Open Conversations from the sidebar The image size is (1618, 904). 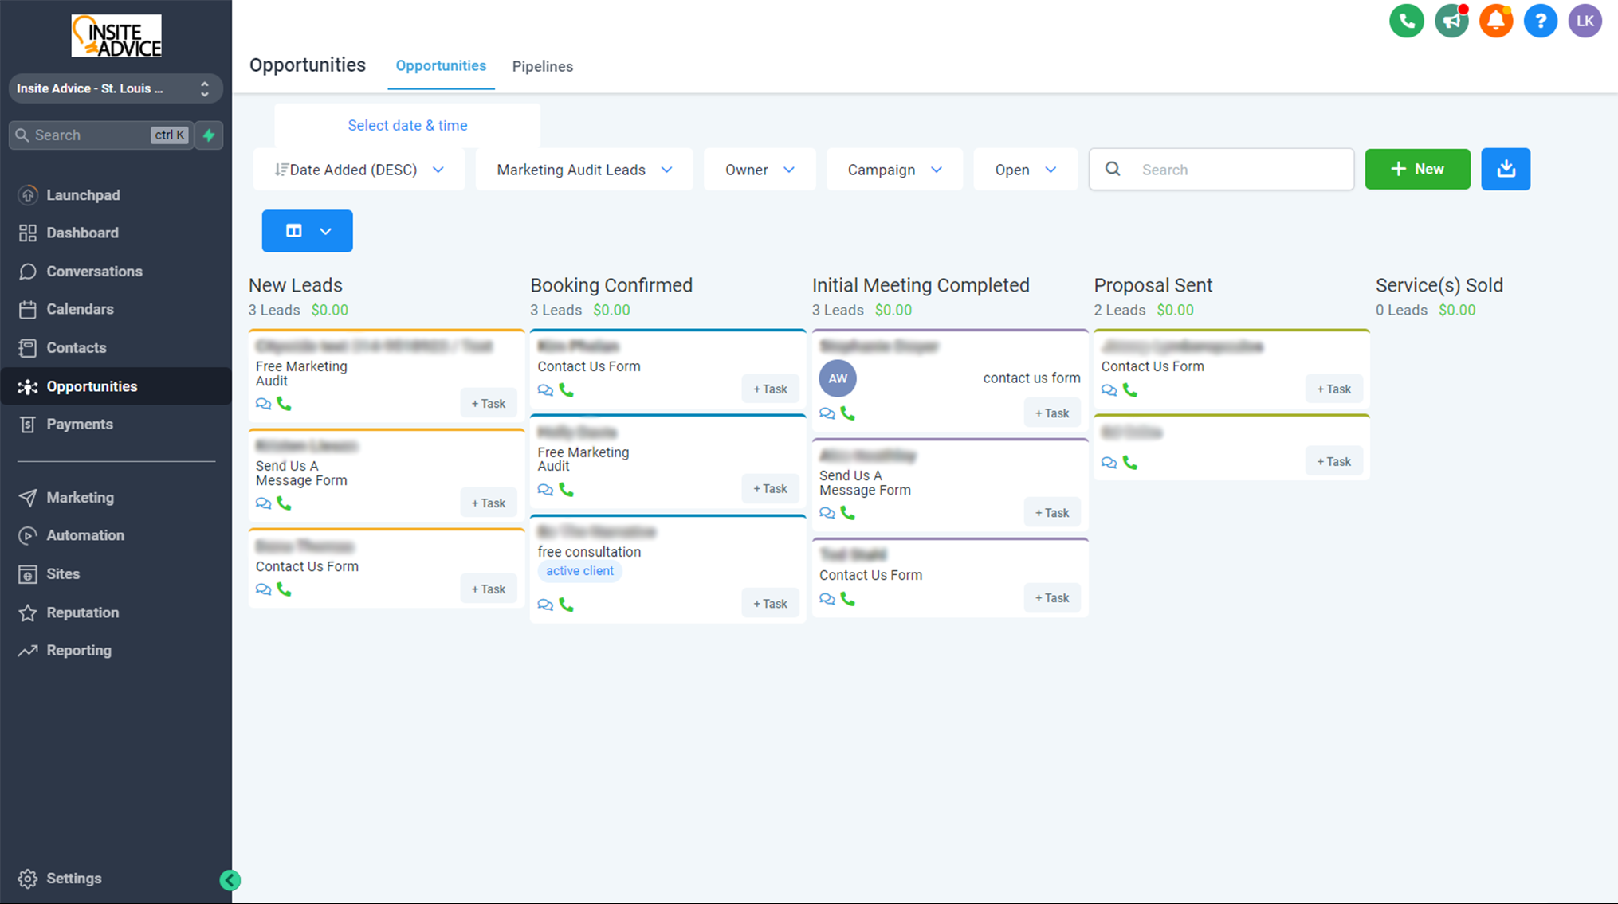tap(94, 271)
